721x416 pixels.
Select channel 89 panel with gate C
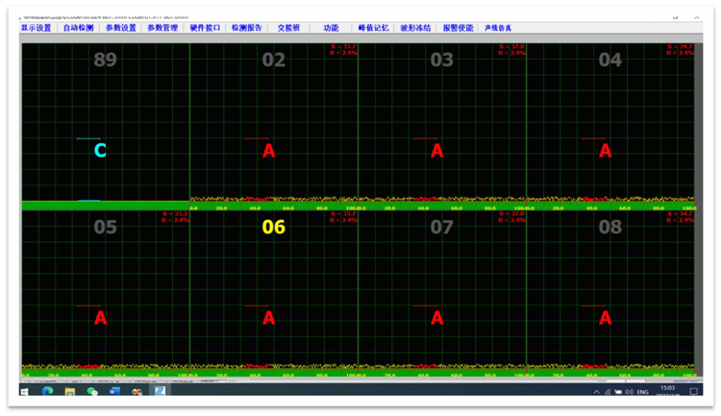[106, 123]
